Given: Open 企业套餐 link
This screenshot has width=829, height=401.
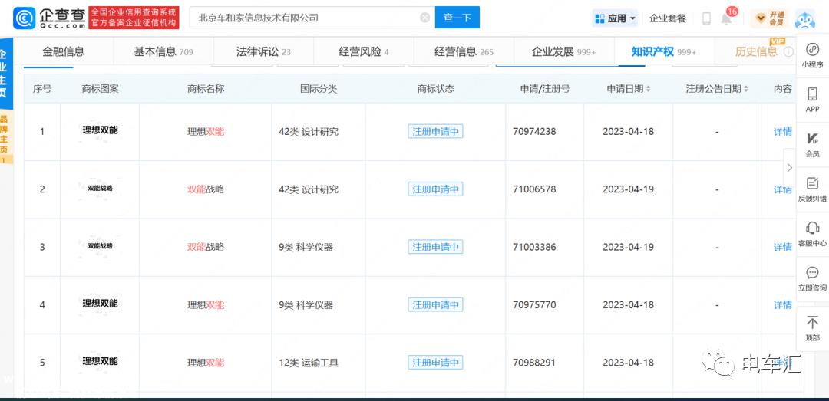Looking at the screenshot, I should 667,18.
